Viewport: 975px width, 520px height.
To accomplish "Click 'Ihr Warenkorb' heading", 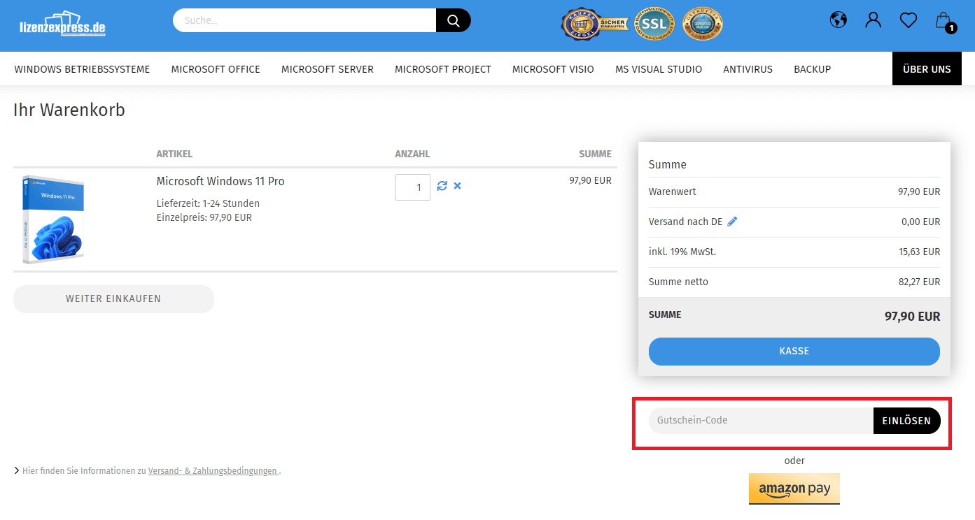I will [x=69, y=110].
